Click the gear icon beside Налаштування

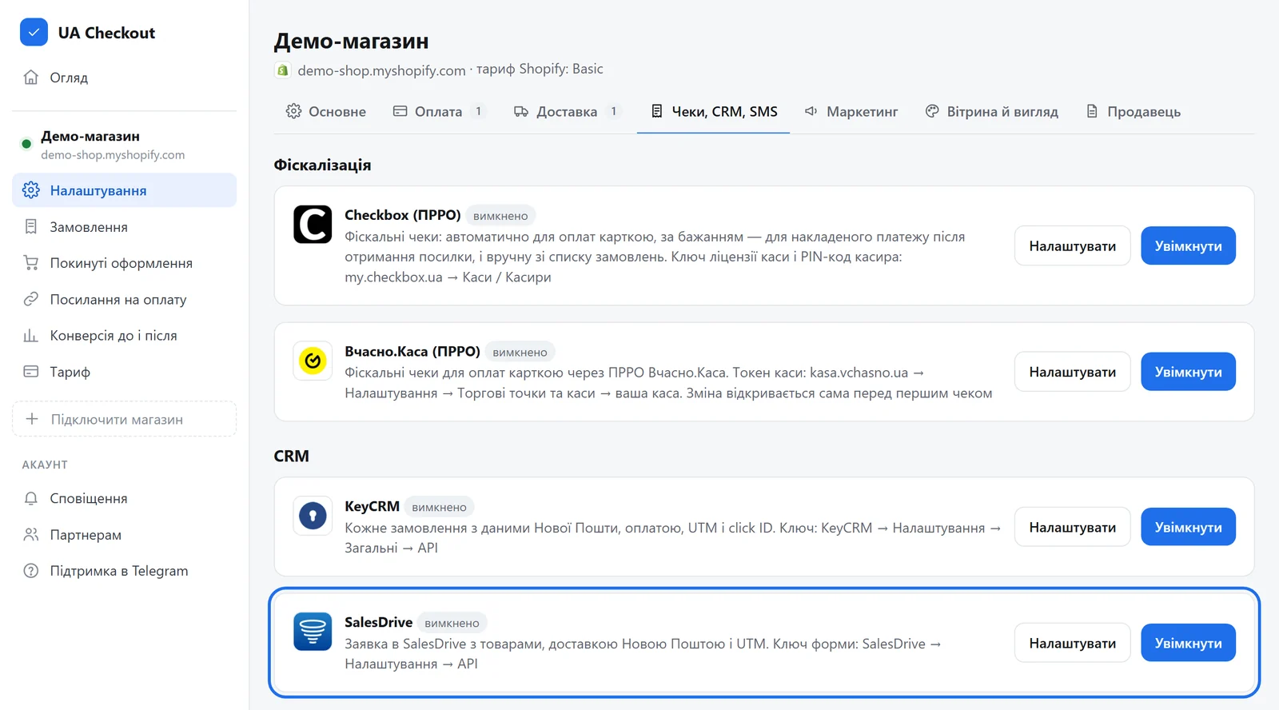click(x=31, y=190)
